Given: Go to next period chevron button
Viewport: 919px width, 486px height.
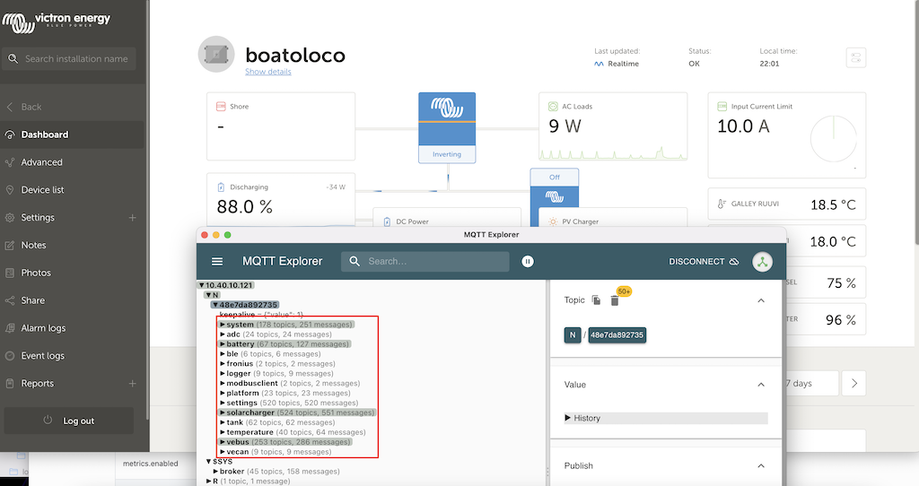Looking at the screenshot, I should 854,384.
